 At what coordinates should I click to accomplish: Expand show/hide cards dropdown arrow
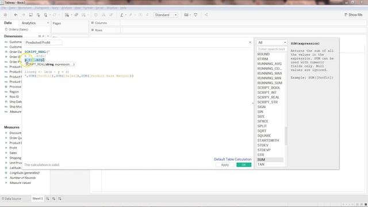[190, 15]
